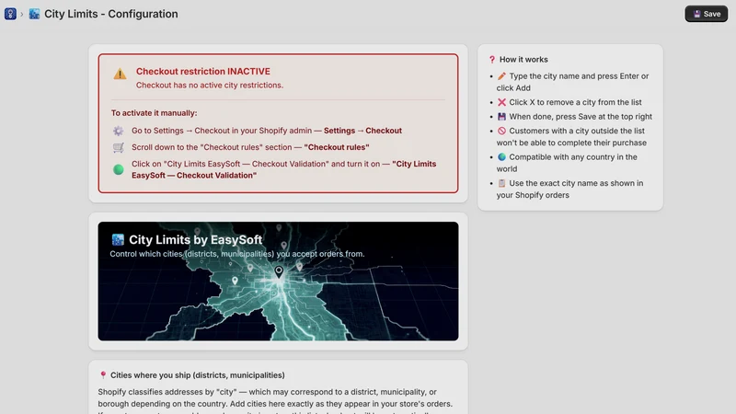This screenshot has width=736, height=414.
Task: Click 'To activate it manually:' text
Action: tap(154, 113)
